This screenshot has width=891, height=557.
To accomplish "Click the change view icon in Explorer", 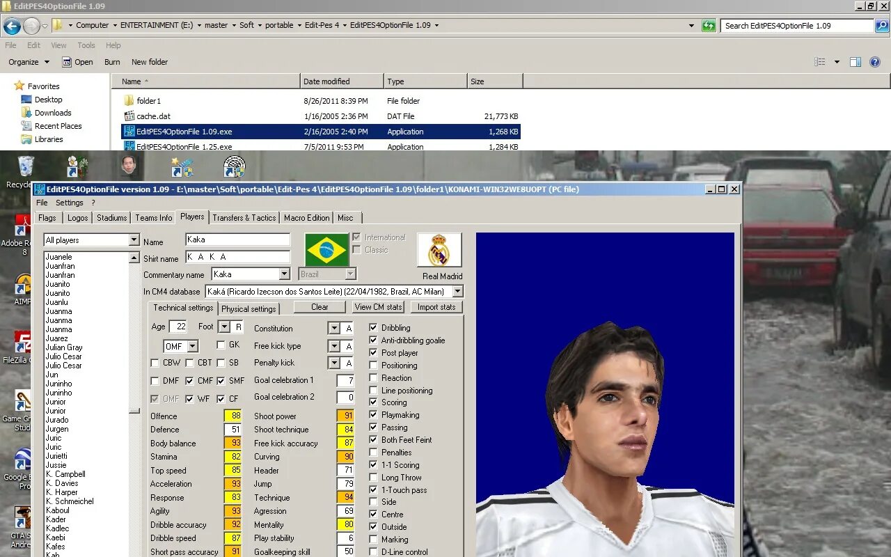I will coord(820,62).
